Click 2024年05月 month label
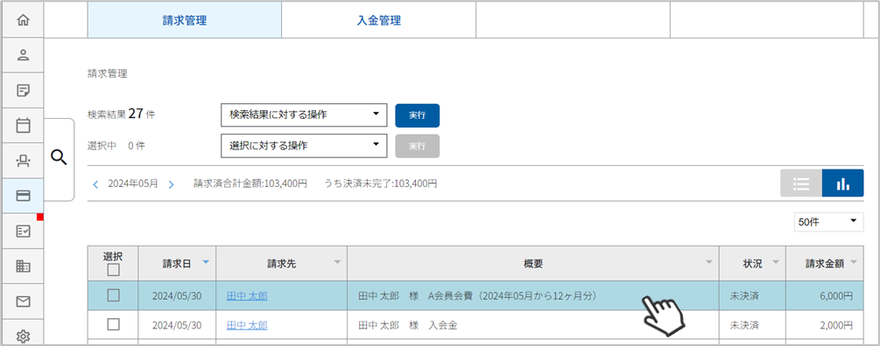 click(x=133, y=183)
